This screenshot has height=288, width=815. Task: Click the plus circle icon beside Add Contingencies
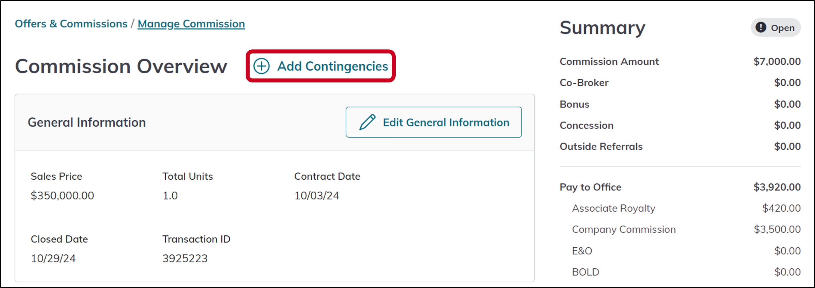(x=261, y=66)
